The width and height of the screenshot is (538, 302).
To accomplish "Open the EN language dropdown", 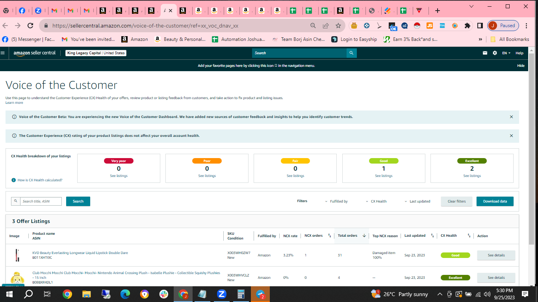I will click(506, 53).
